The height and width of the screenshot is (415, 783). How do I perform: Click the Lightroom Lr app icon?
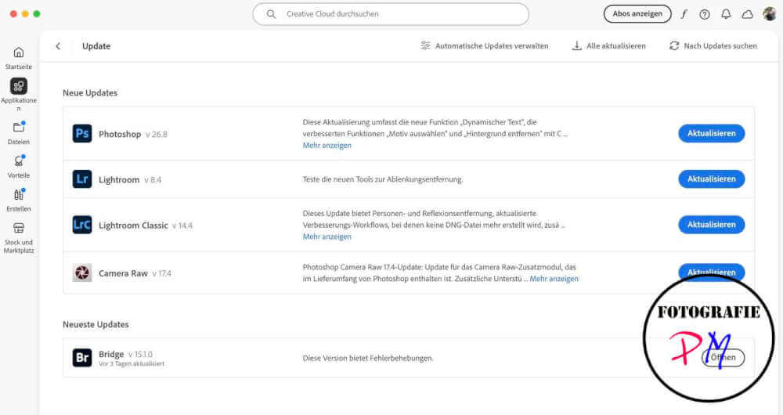(x=82, y=179)
